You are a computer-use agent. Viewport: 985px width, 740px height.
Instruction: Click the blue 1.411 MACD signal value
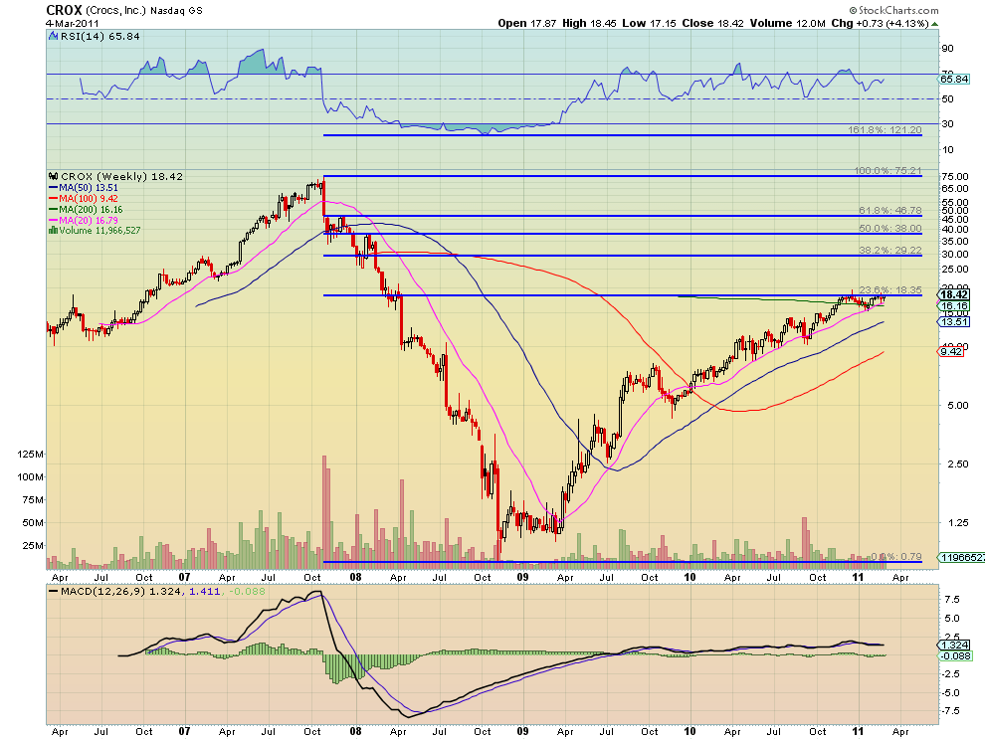tap(205, 592)
